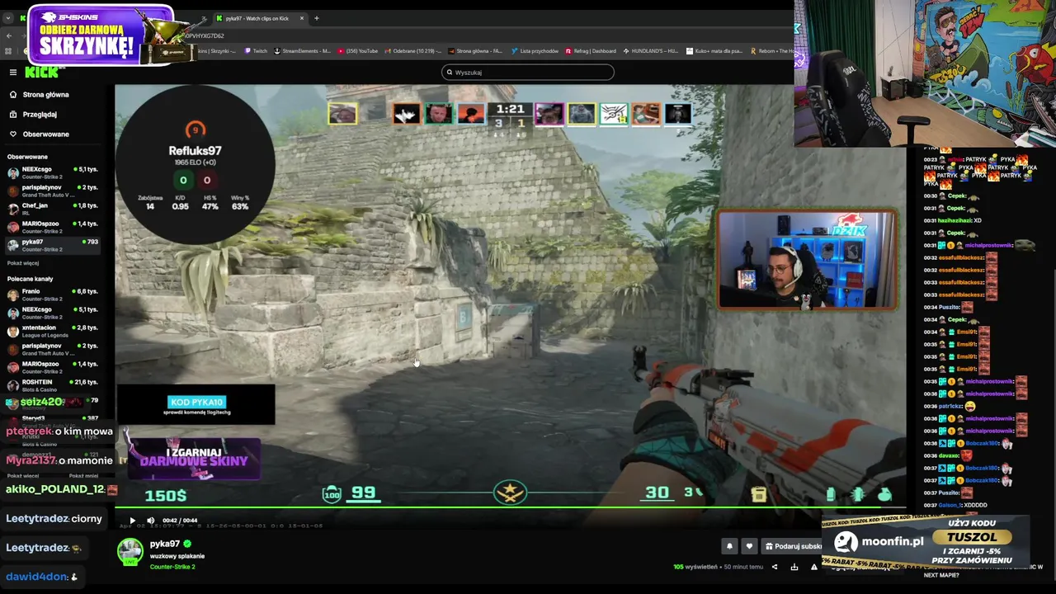Click the KOD PYKA10 promo box
This screenshot has height=594, width=1056.
pyautogui.click(x=196, y=405)
